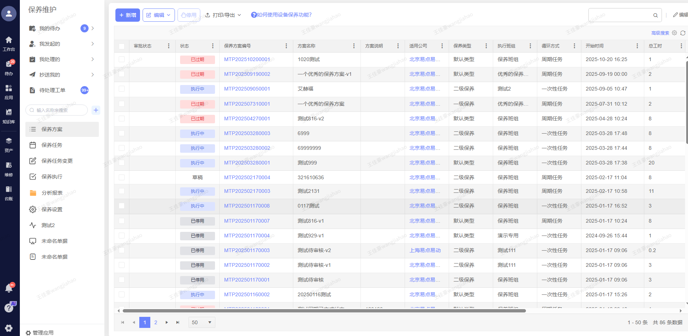Click the 知识库 knowledge base sidebar icon
Screen dimensions: 688x336
click(x=9, y=116)
